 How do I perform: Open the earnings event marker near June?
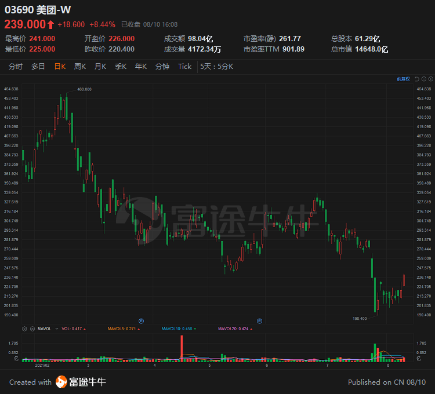tap(260, 321)
